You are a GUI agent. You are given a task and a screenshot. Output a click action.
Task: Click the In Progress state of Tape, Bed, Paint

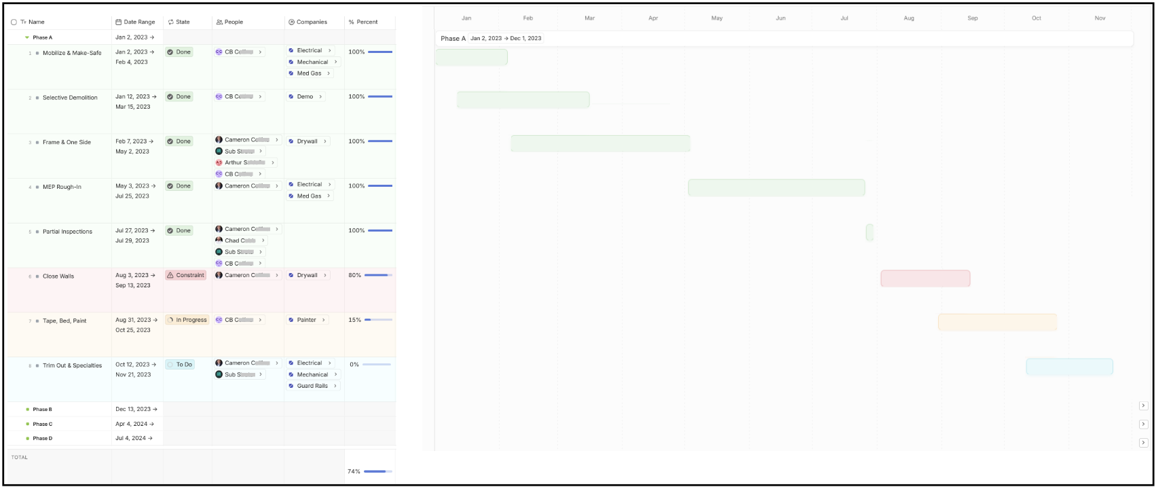[x=187, y=321]
